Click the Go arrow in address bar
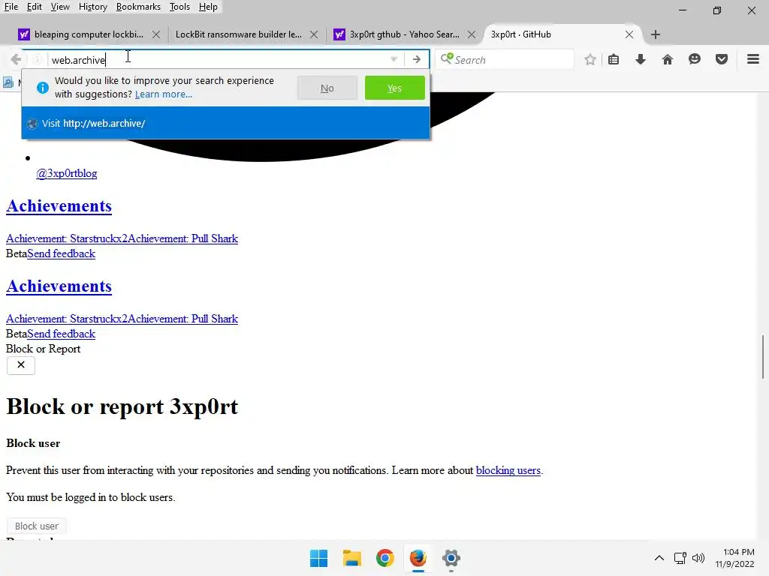769x576 pixels. click(416, 60)
